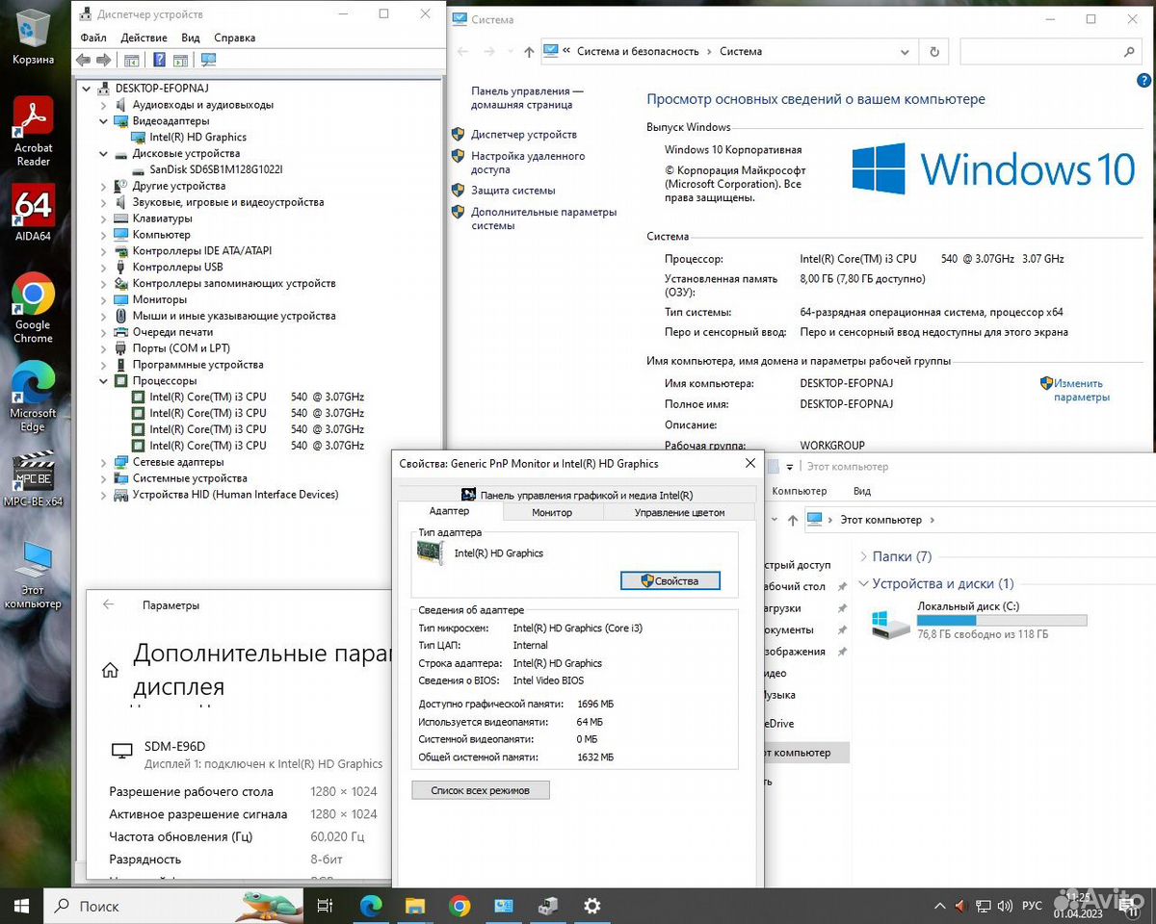Select 'Локальный диск (C:)' drive in Explorer
The image size is (1156, 924).
point(978,622)
